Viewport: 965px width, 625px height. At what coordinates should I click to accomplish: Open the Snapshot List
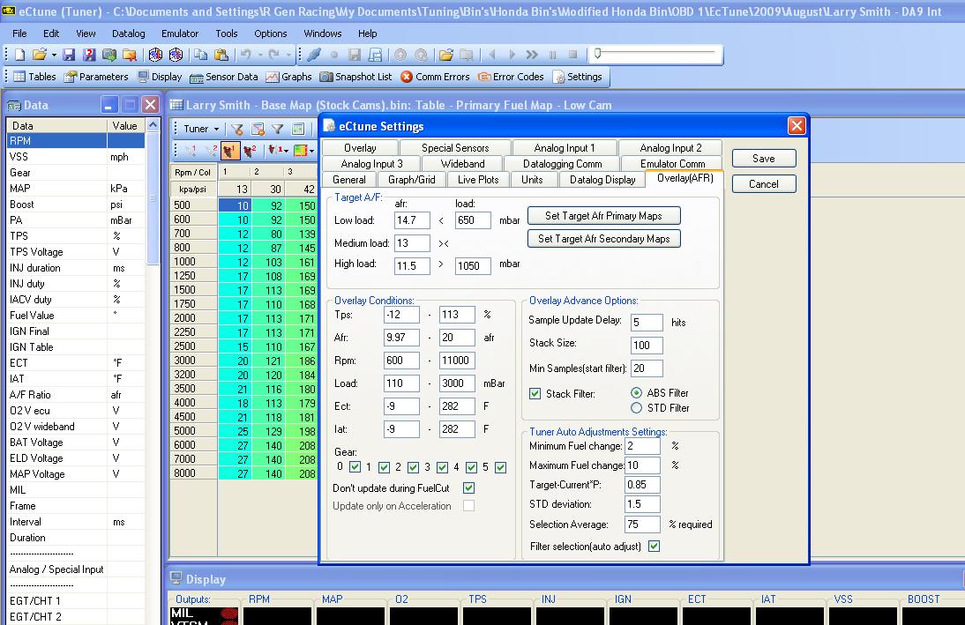(355, 77)
